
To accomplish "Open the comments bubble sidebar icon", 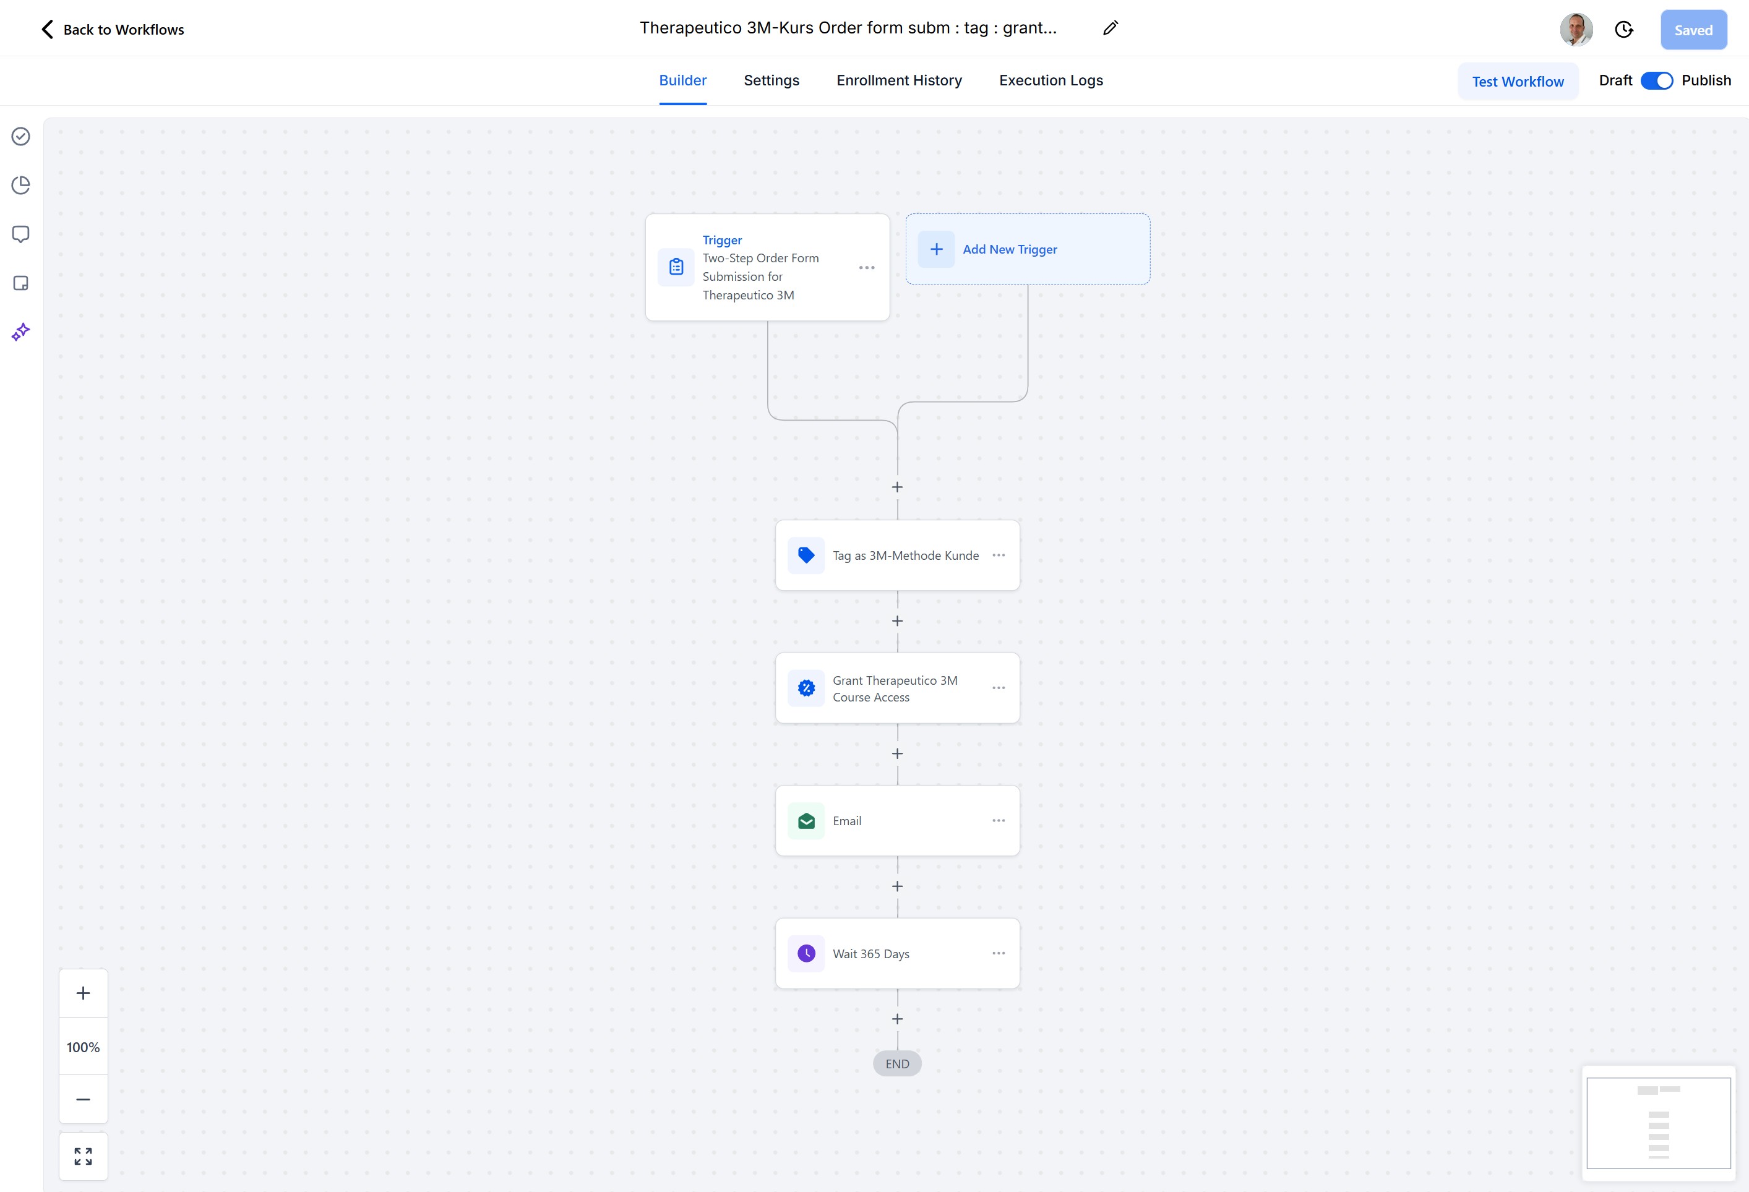I will coord(21,234).
